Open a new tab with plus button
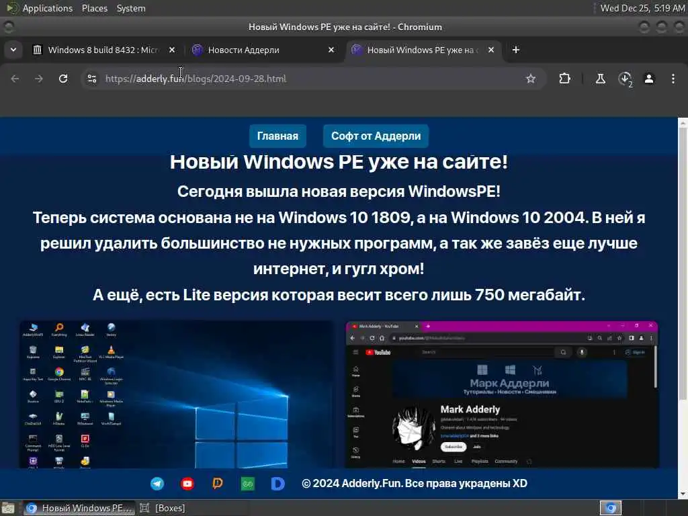 click(x=516, y=50)
